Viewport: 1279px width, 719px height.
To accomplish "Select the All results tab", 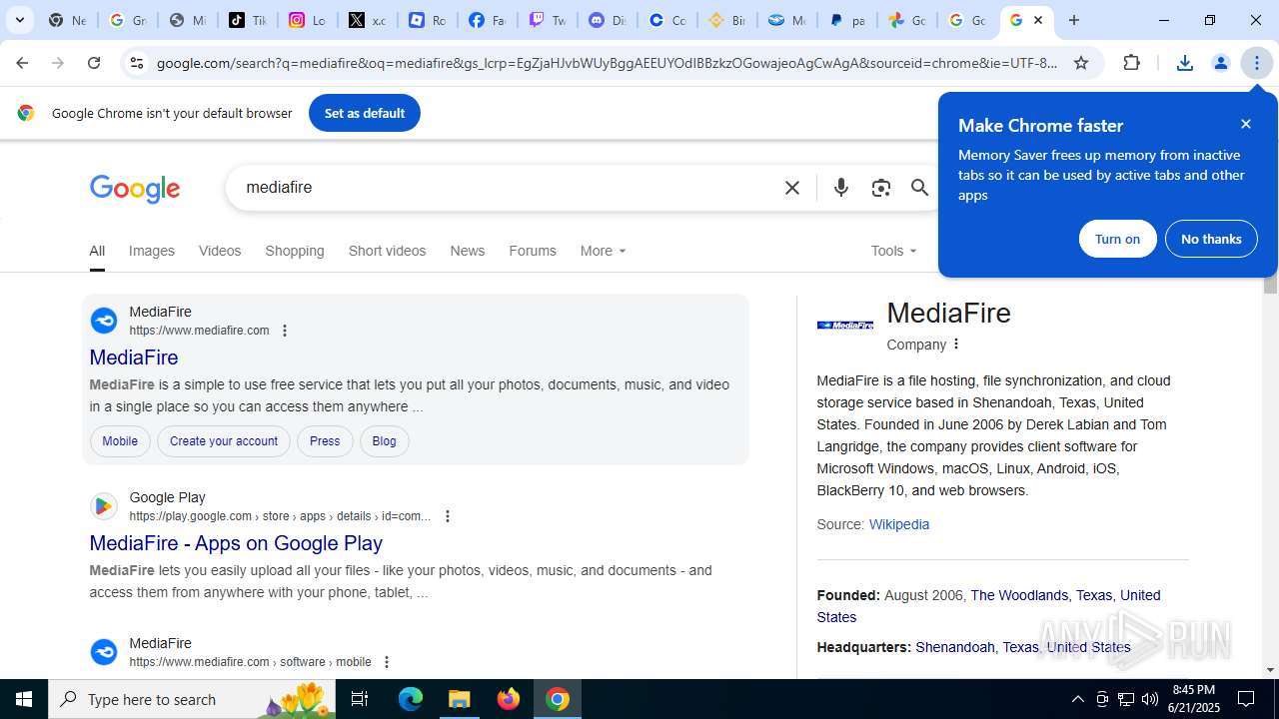I will click(x=97, y=251).
